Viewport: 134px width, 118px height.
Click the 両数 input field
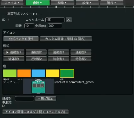coord(29,26)
